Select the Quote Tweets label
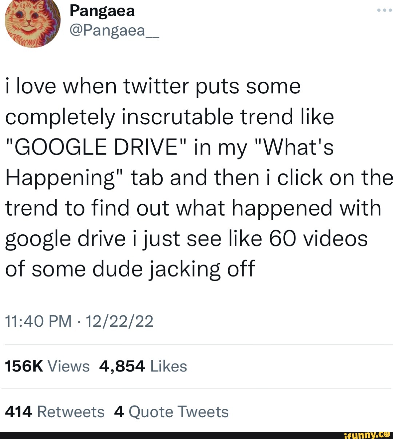Screen dimensions: 393x439 tap(178, 411)
